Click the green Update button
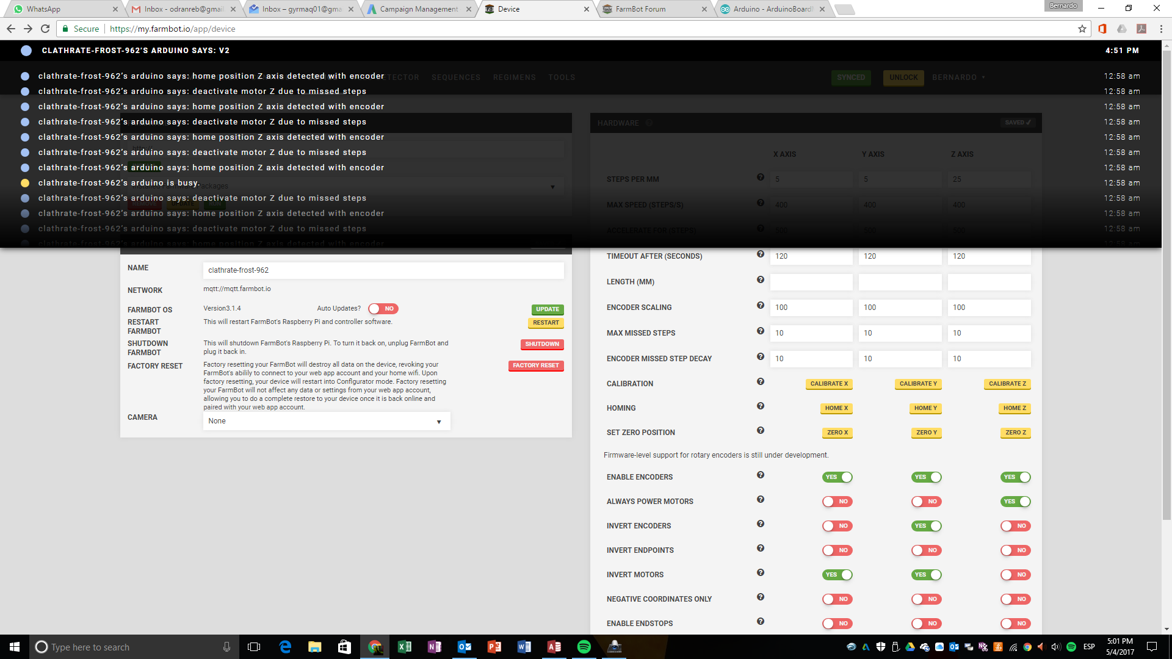 coord(548,309)
